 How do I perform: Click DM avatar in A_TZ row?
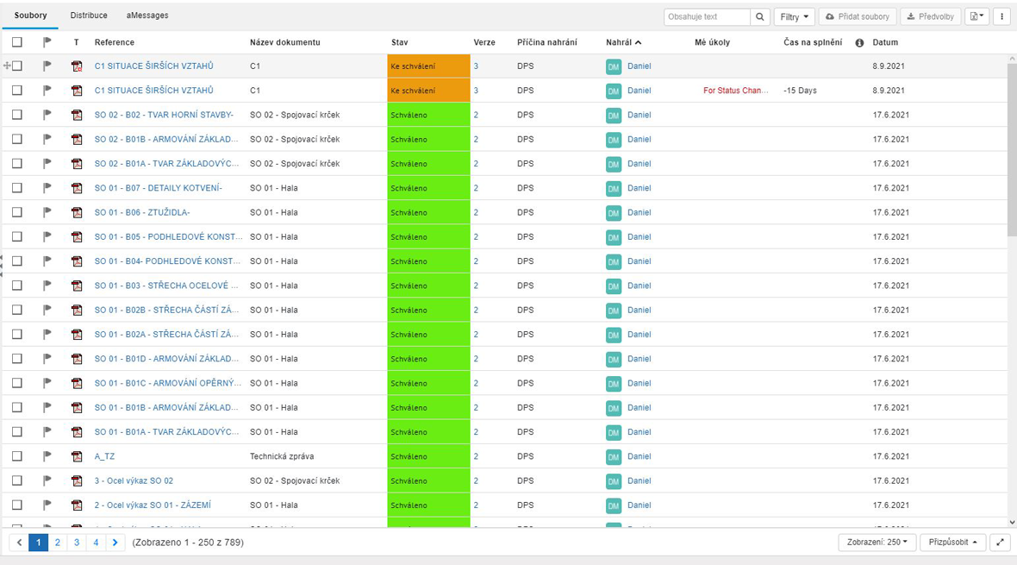click(x=614, y=457)
